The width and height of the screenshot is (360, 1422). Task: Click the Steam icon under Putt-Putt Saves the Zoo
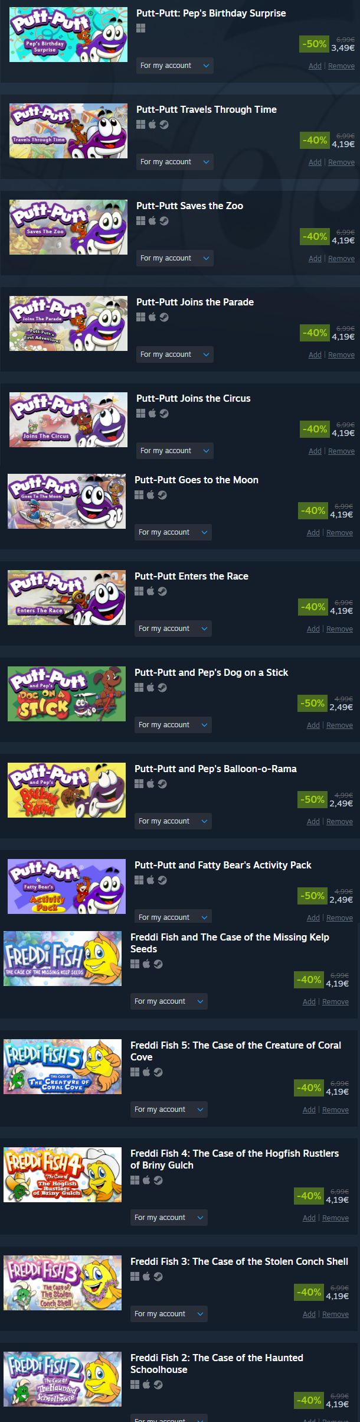pyautogui.click(x=164, y=221)
